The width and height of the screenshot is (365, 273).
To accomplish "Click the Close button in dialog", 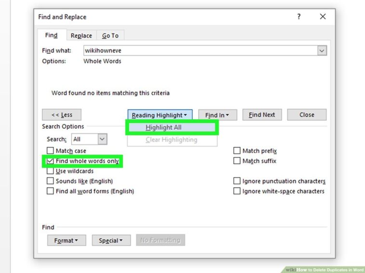I will click(307, 115).
